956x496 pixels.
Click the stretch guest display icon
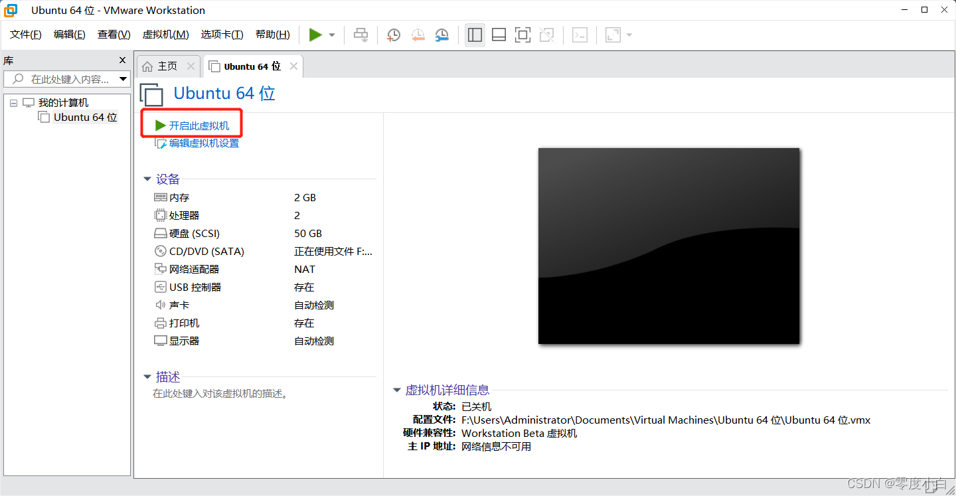tap(613, 35)
